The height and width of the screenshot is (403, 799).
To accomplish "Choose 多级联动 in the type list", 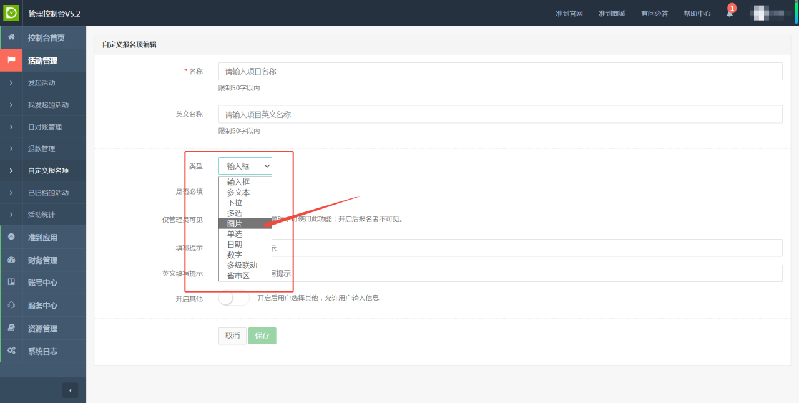I will click(x=245, y=265).
